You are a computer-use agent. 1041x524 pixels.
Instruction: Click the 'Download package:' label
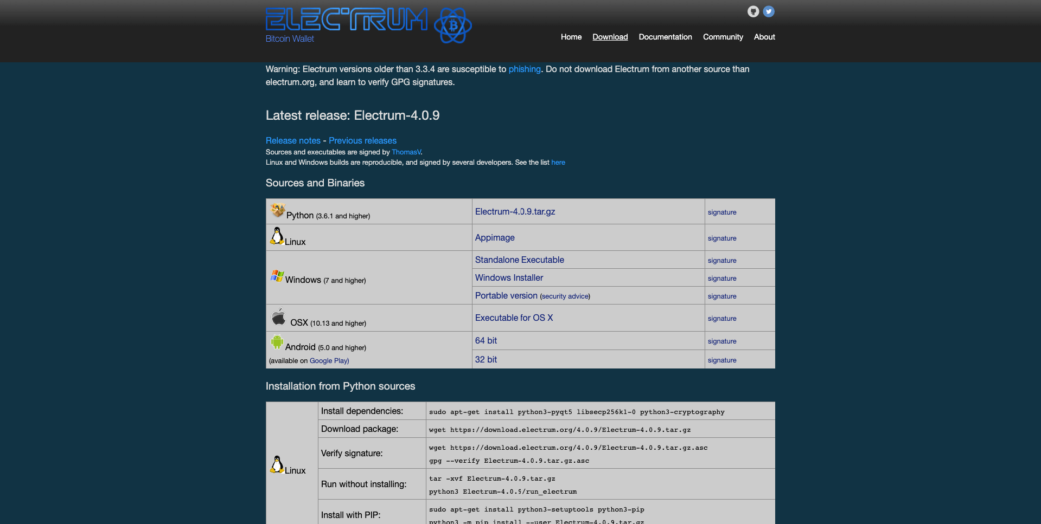coord(360,429)
